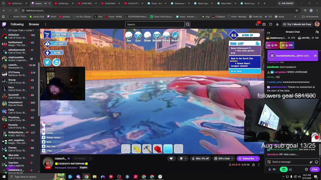Open the Chrome three-dot menu
This screenshot has height=180, width=321.
click(317, 10)
